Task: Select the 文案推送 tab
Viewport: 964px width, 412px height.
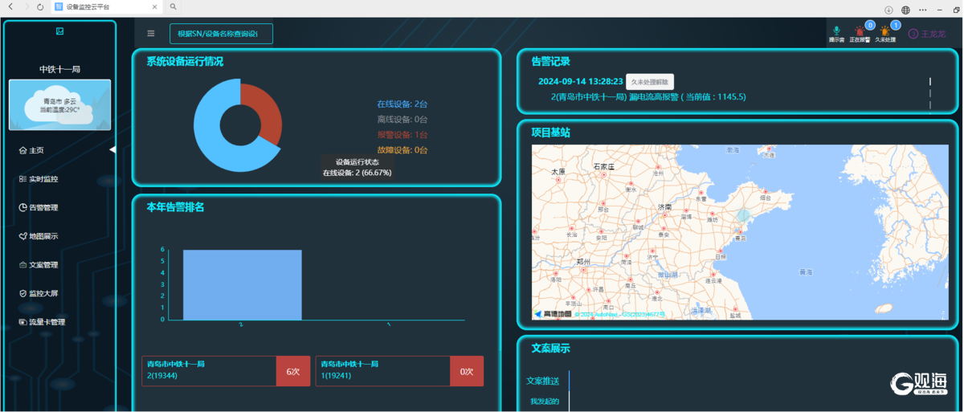Action: (543, 381)
